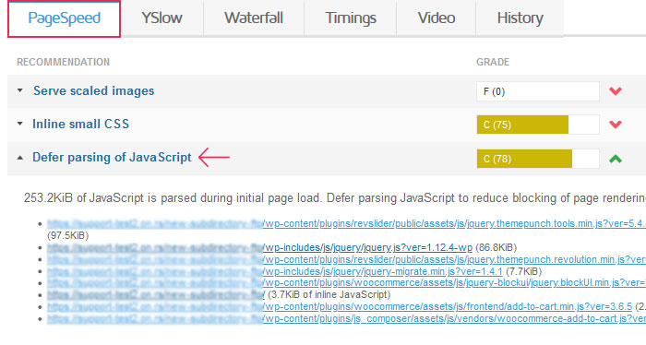
Task: Open the jquery.themepunch.tools.min.js link
Action: [x=346, y=223]
